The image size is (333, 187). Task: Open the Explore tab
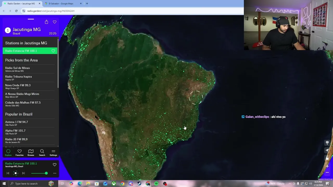tap(8, 153)
